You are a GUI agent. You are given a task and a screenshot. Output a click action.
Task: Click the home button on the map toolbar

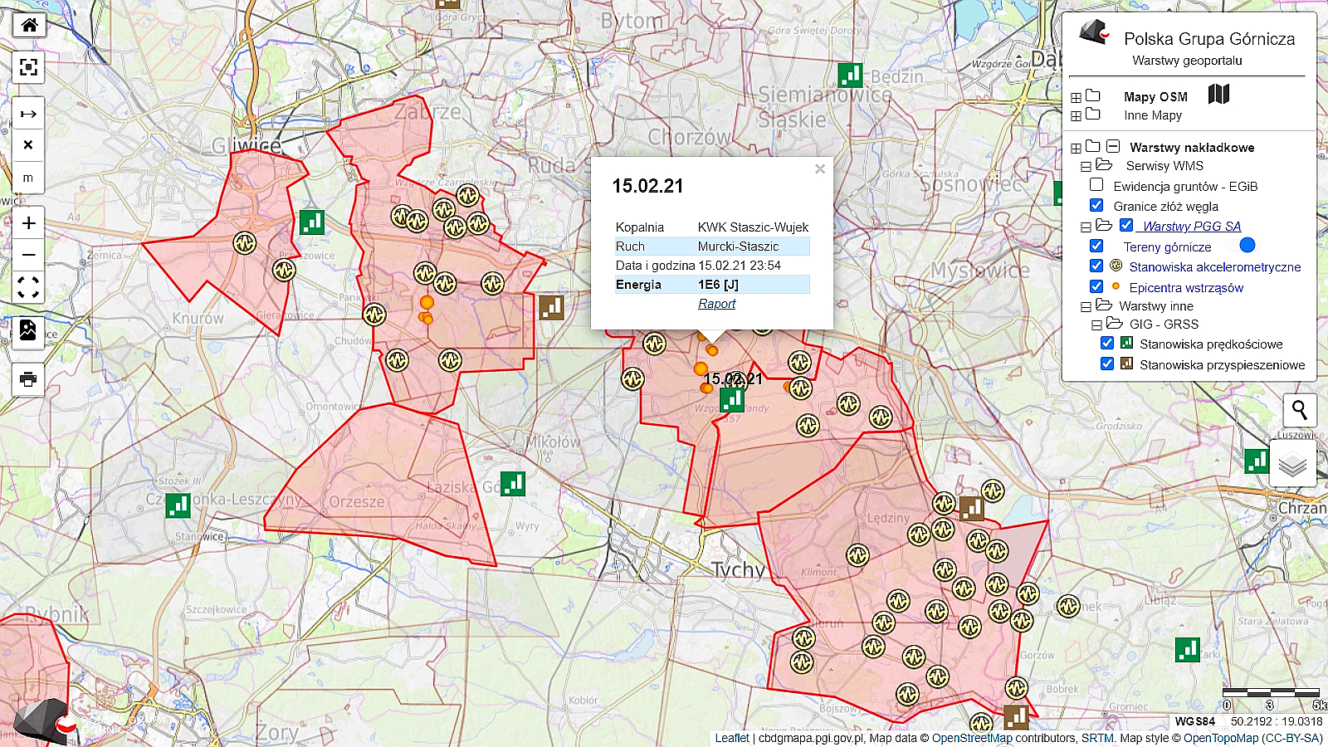tap(29, 25)
